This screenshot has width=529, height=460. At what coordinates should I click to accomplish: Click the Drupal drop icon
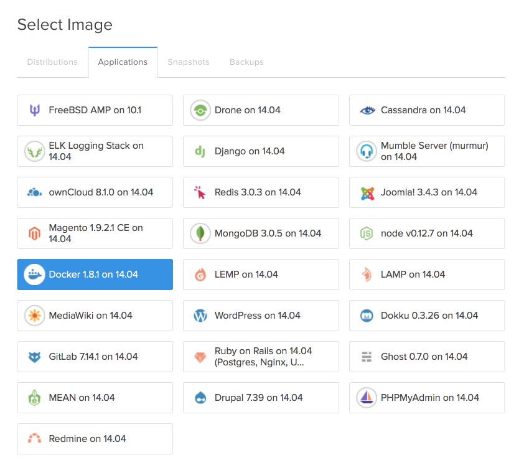click(200, 398)
